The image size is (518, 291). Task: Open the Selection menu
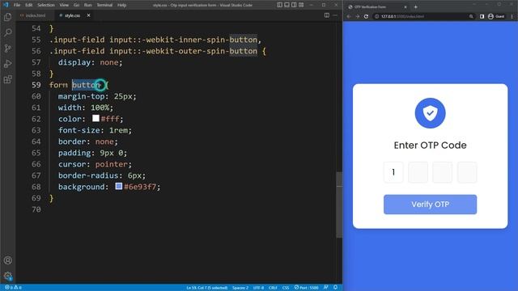click(46, 5)
